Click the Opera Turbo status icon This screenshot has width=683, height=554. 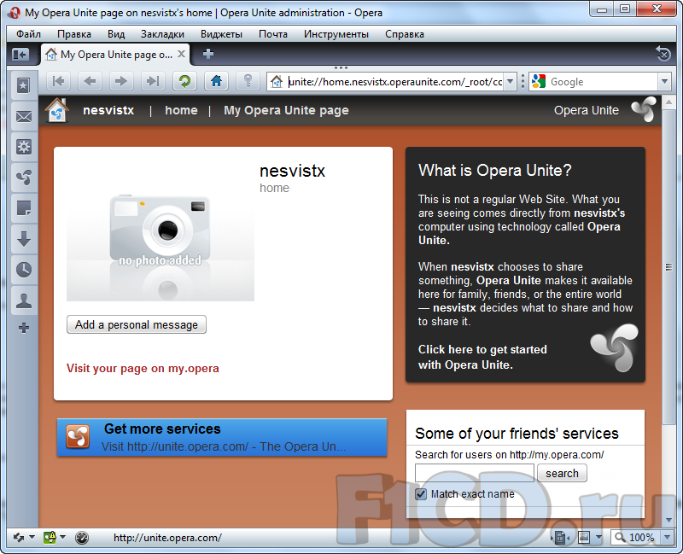pos(81,538)
